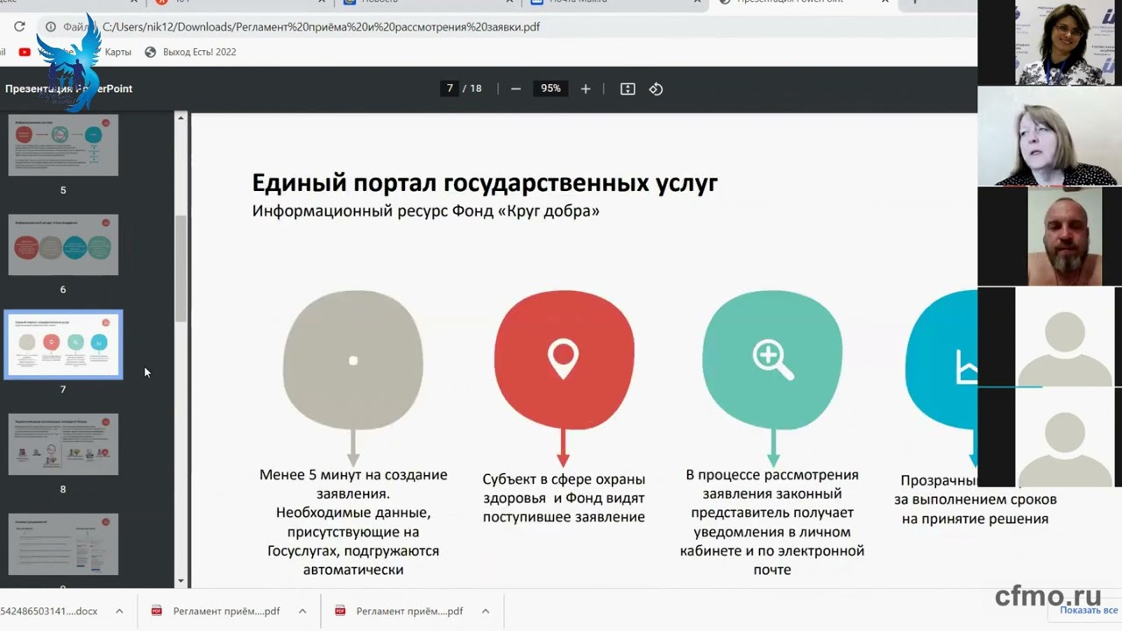The image size is (1122, 631).
Task: Open the Выход Есть! 2022 bookmark
Action: tap(191, 52)
